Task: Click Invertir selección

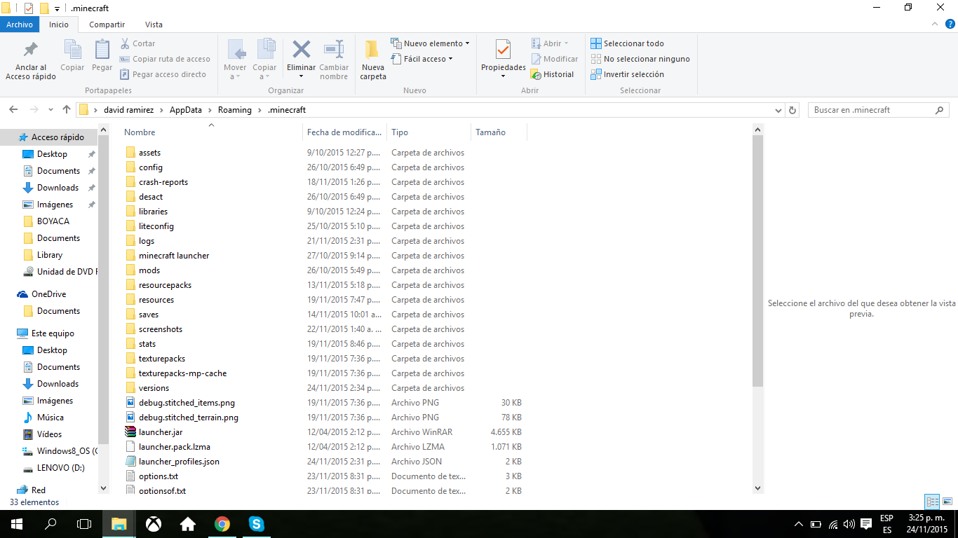Action: [x=627, y=74]
